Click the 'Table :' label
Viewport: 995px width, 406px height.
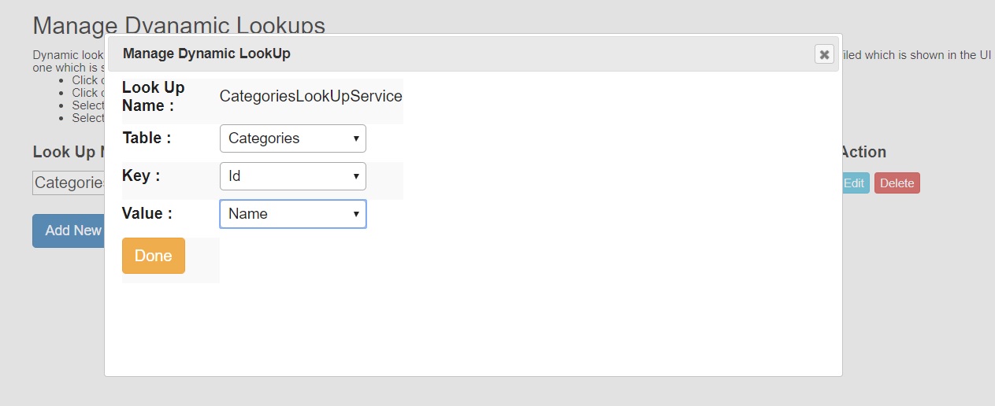point(147,138)
